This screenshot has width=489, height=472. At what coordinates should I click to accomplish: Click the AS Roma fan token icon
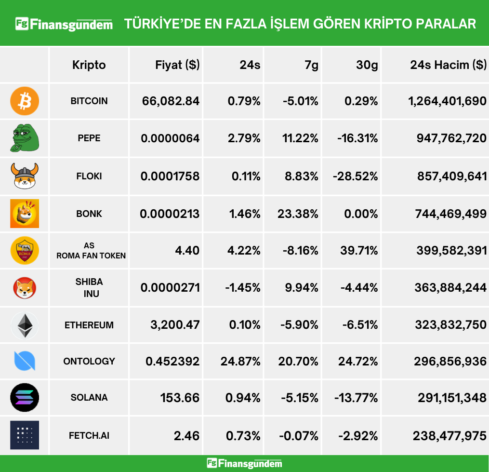25,251
